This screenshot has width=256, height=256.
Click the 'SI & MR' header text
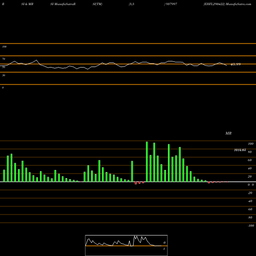[27, 4]
